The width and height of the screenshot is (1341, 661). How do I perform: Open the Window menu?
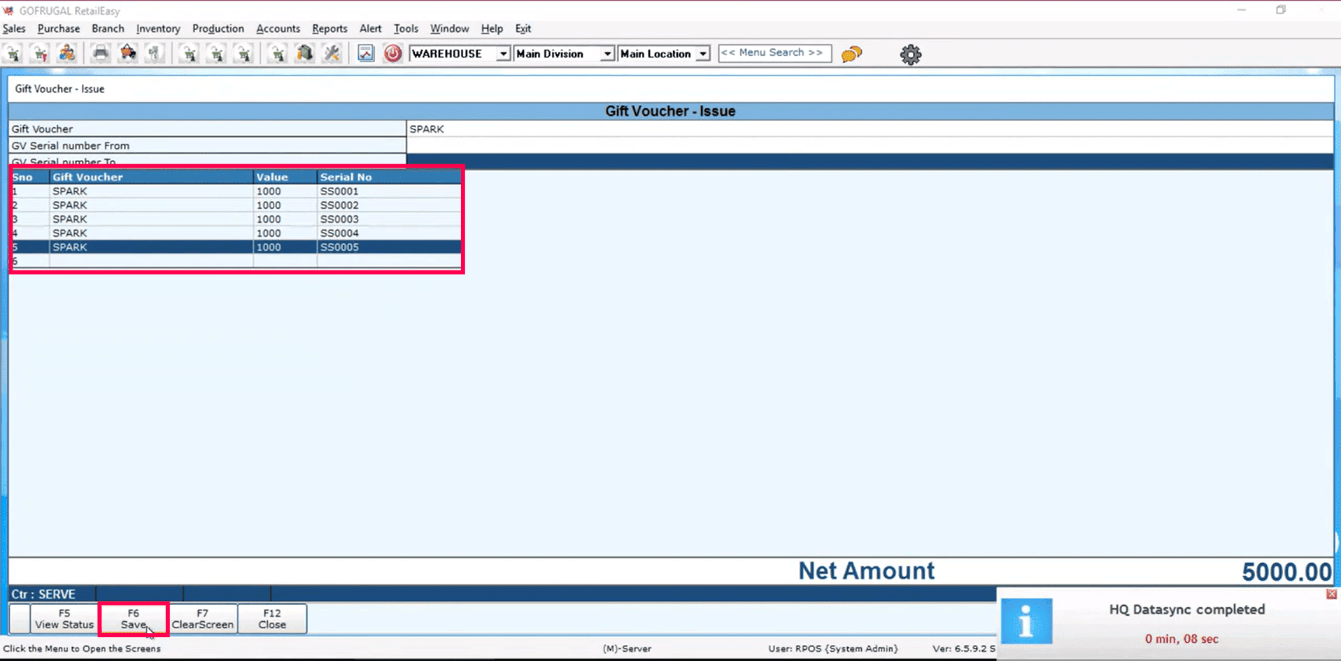449,29
